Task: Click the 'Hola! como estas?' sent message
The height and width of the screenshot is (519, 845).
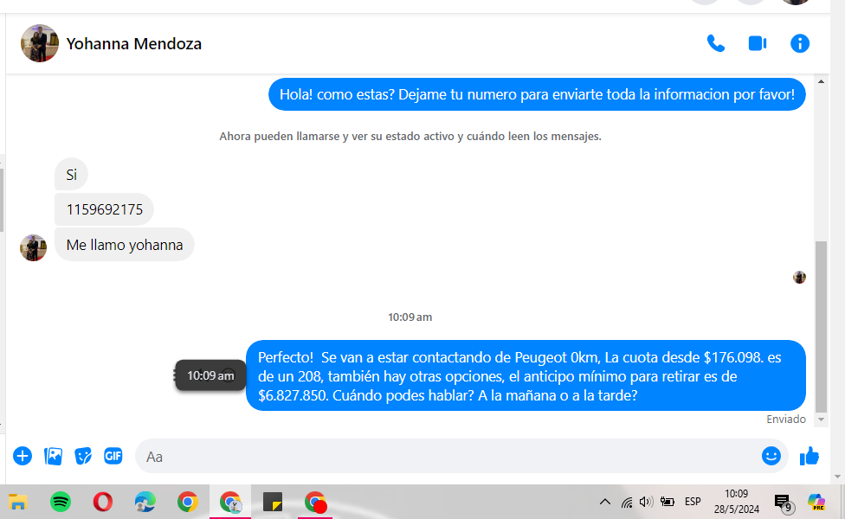Action: tap(537, 94)
